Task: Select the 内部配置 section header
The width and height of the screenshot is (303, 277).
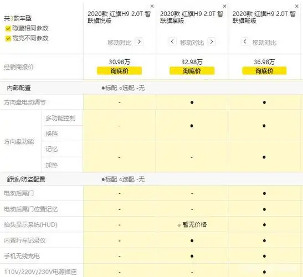Action: (19, 88)
